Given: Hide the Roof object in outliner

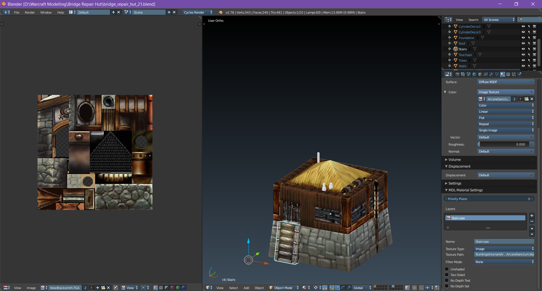Looking at the screenshot, I should (523, 43).
